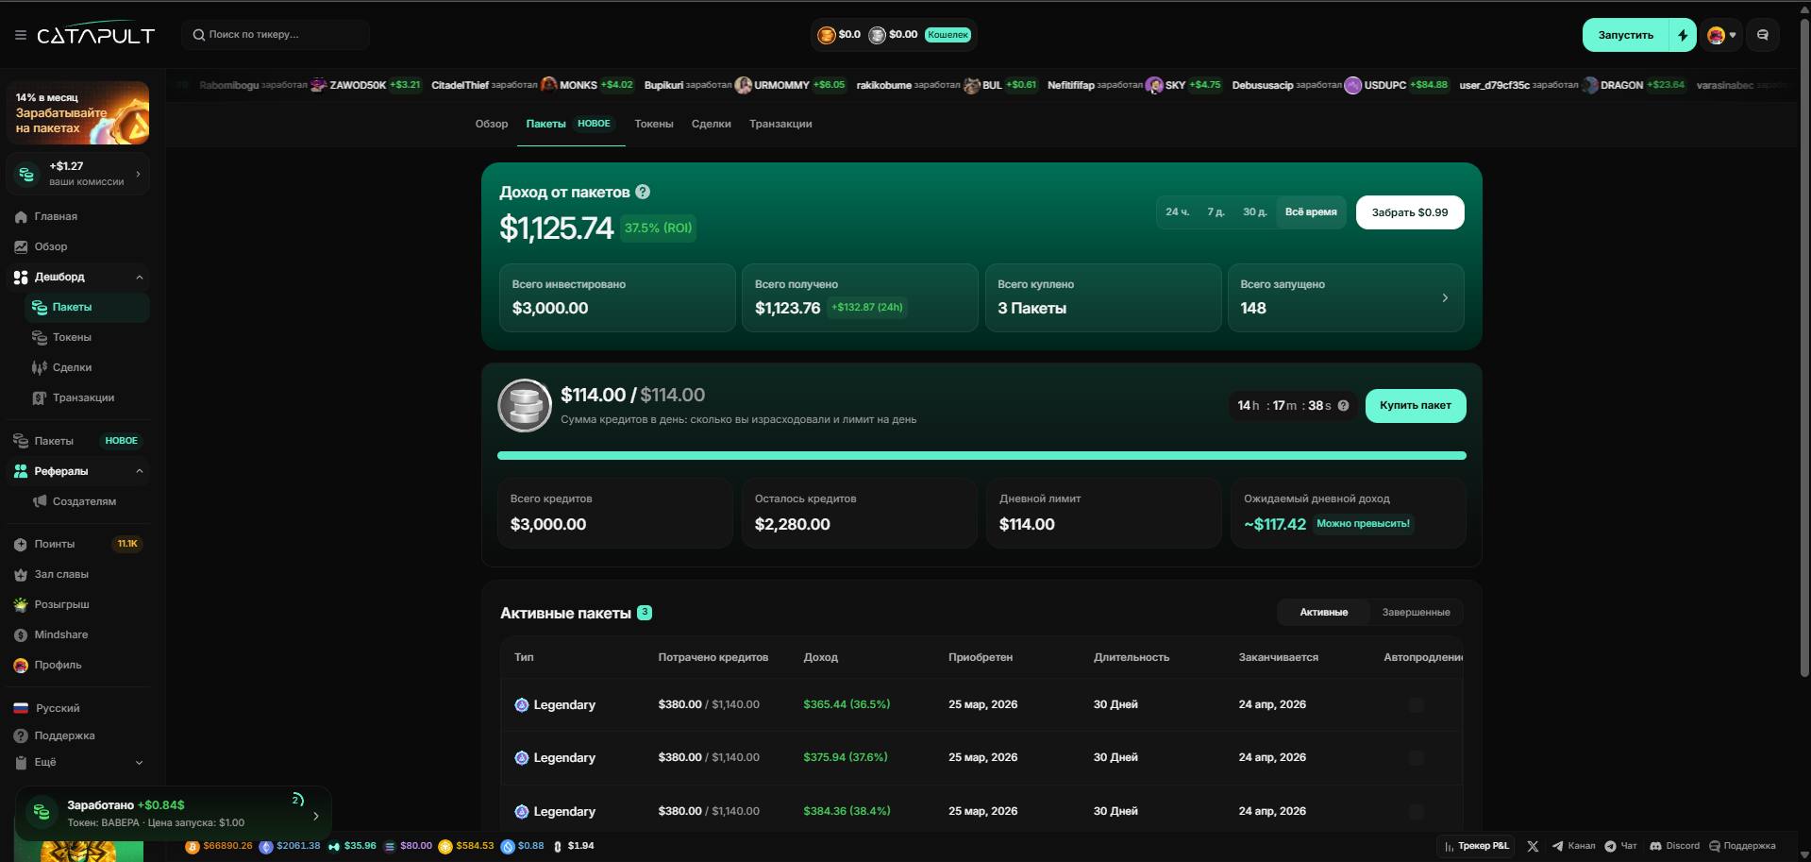The width and height of the screenshot is (1811, 862).
Task: Open the hamburger menu beside Catapult logo
Action: 21,35
